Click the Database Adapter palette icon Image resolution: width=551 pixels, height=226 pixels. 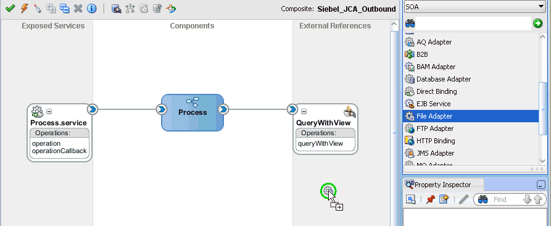pyautogui.click(x=410, y=79)
